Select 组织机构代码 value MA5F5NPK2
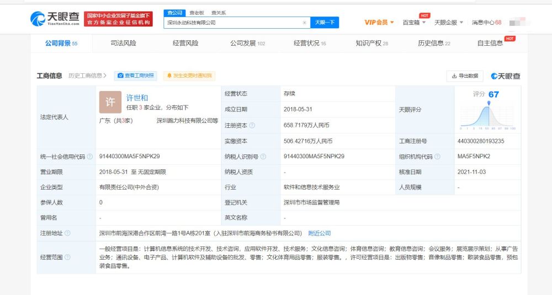This screenshot has height=295, width=552. pos(474,157)
